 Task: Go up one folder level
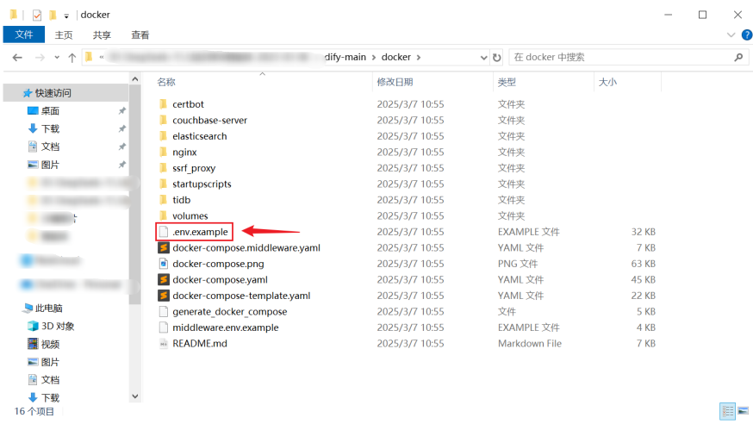[x=72, y=57]
